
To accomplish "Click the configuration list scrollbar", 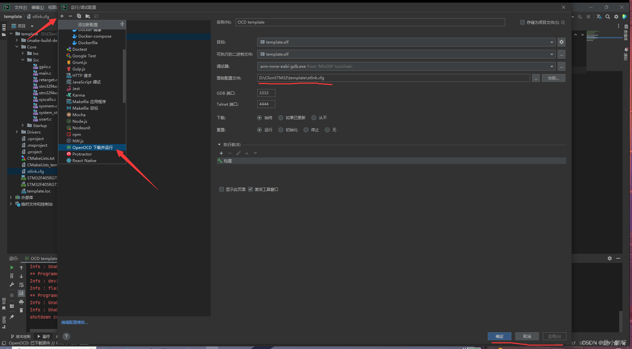I will (x=124, y=76).
